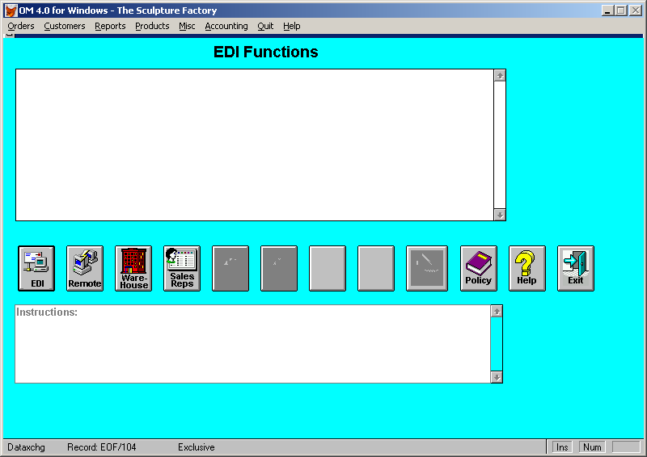Click 'Record: EOF/104' in status bar
Viewport: 647px width, 457px height.
[x=102, y=447]
